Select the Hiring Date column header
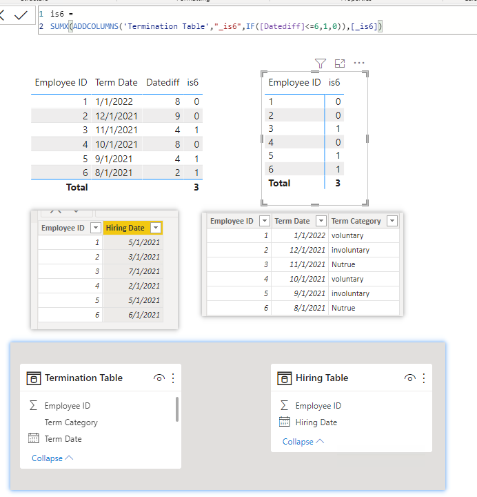Image resolution: width=477 pixels, height=497 pixels. point(125,228)
